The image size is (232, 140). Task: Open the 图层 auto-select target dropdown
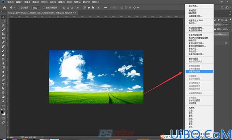[36, 8]
